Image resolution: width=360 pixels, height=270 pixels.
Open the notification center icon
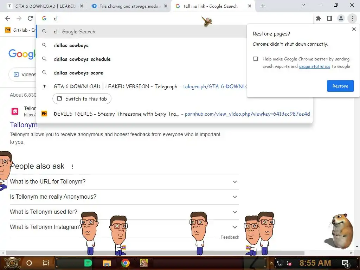coord(345,263)
